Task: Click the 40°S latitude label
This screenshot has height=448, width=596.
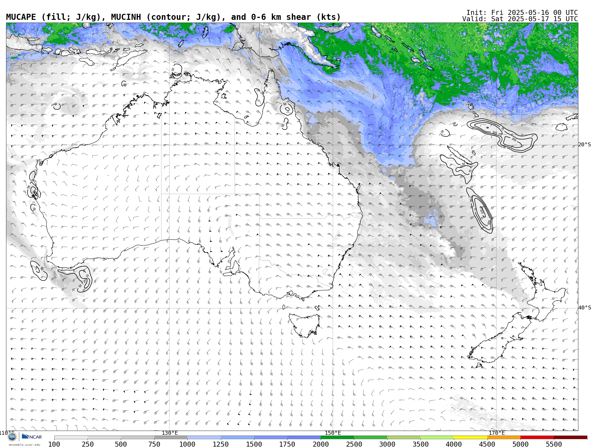Action: [585, 308]
